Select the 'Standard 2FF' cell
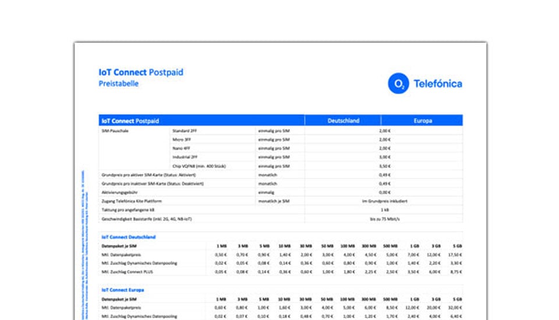Image resolution: width=559 pixels, height=320 pixels. pos(185,131)
